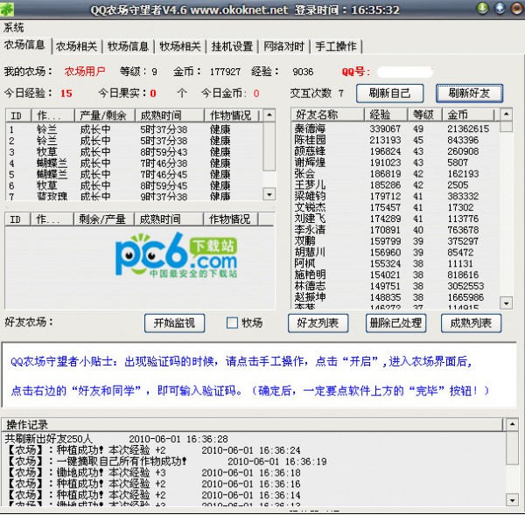Click the orange round title bar icon
The width and height of the screenshot is (525, 515).
coord(516,8)
